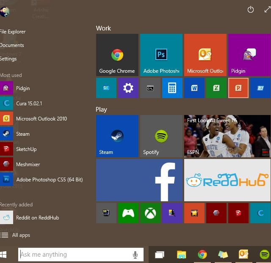
Task: Launch the Adobe Photoshop tile in Work group
Action: (161, 55)
